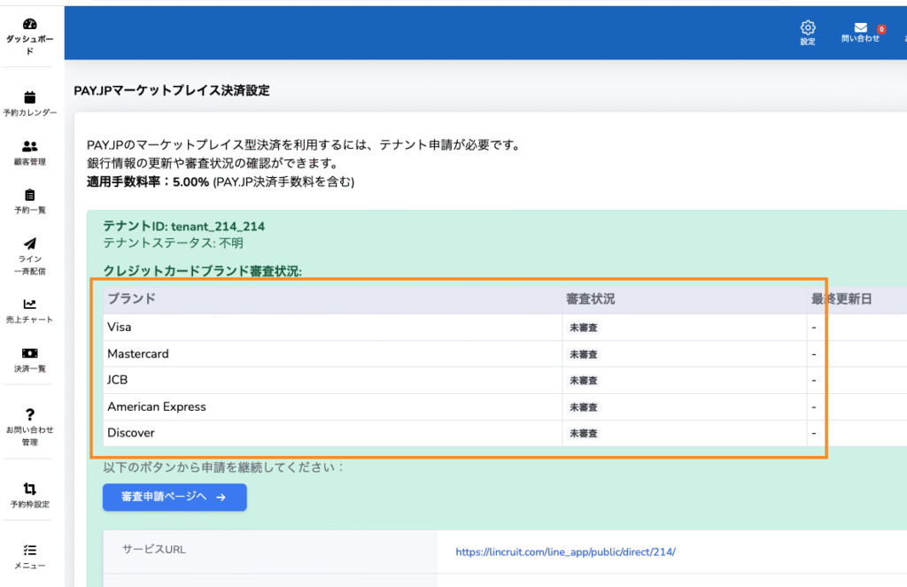This screenshot has height=587, width=907.
Task: Click 未審査 status badge for JCB
Action: point(583,381)
